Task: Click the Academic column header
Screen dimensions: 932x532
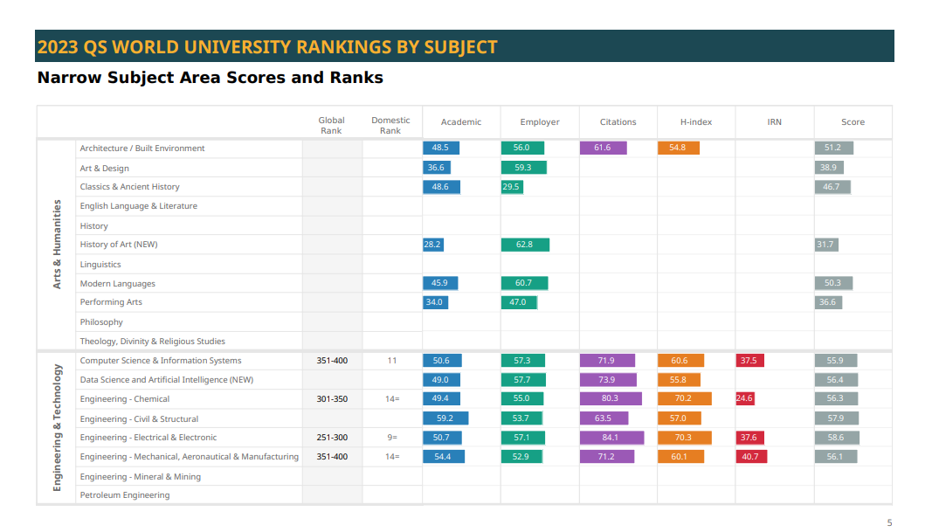Action: click(x=460, y=122)
